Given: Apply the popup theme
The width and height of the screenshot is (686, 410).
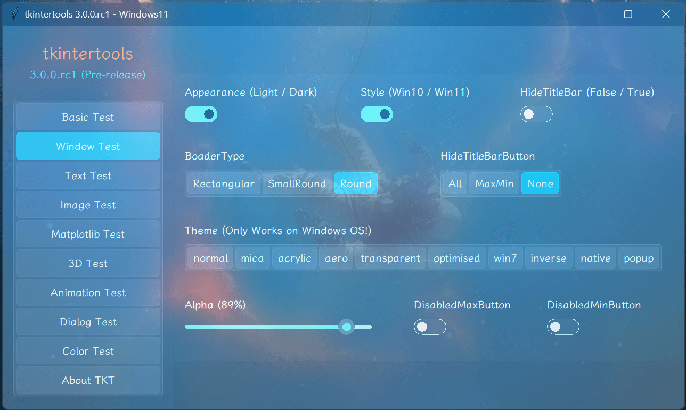Looking at the screenshot, I should (x=639, y=258).
